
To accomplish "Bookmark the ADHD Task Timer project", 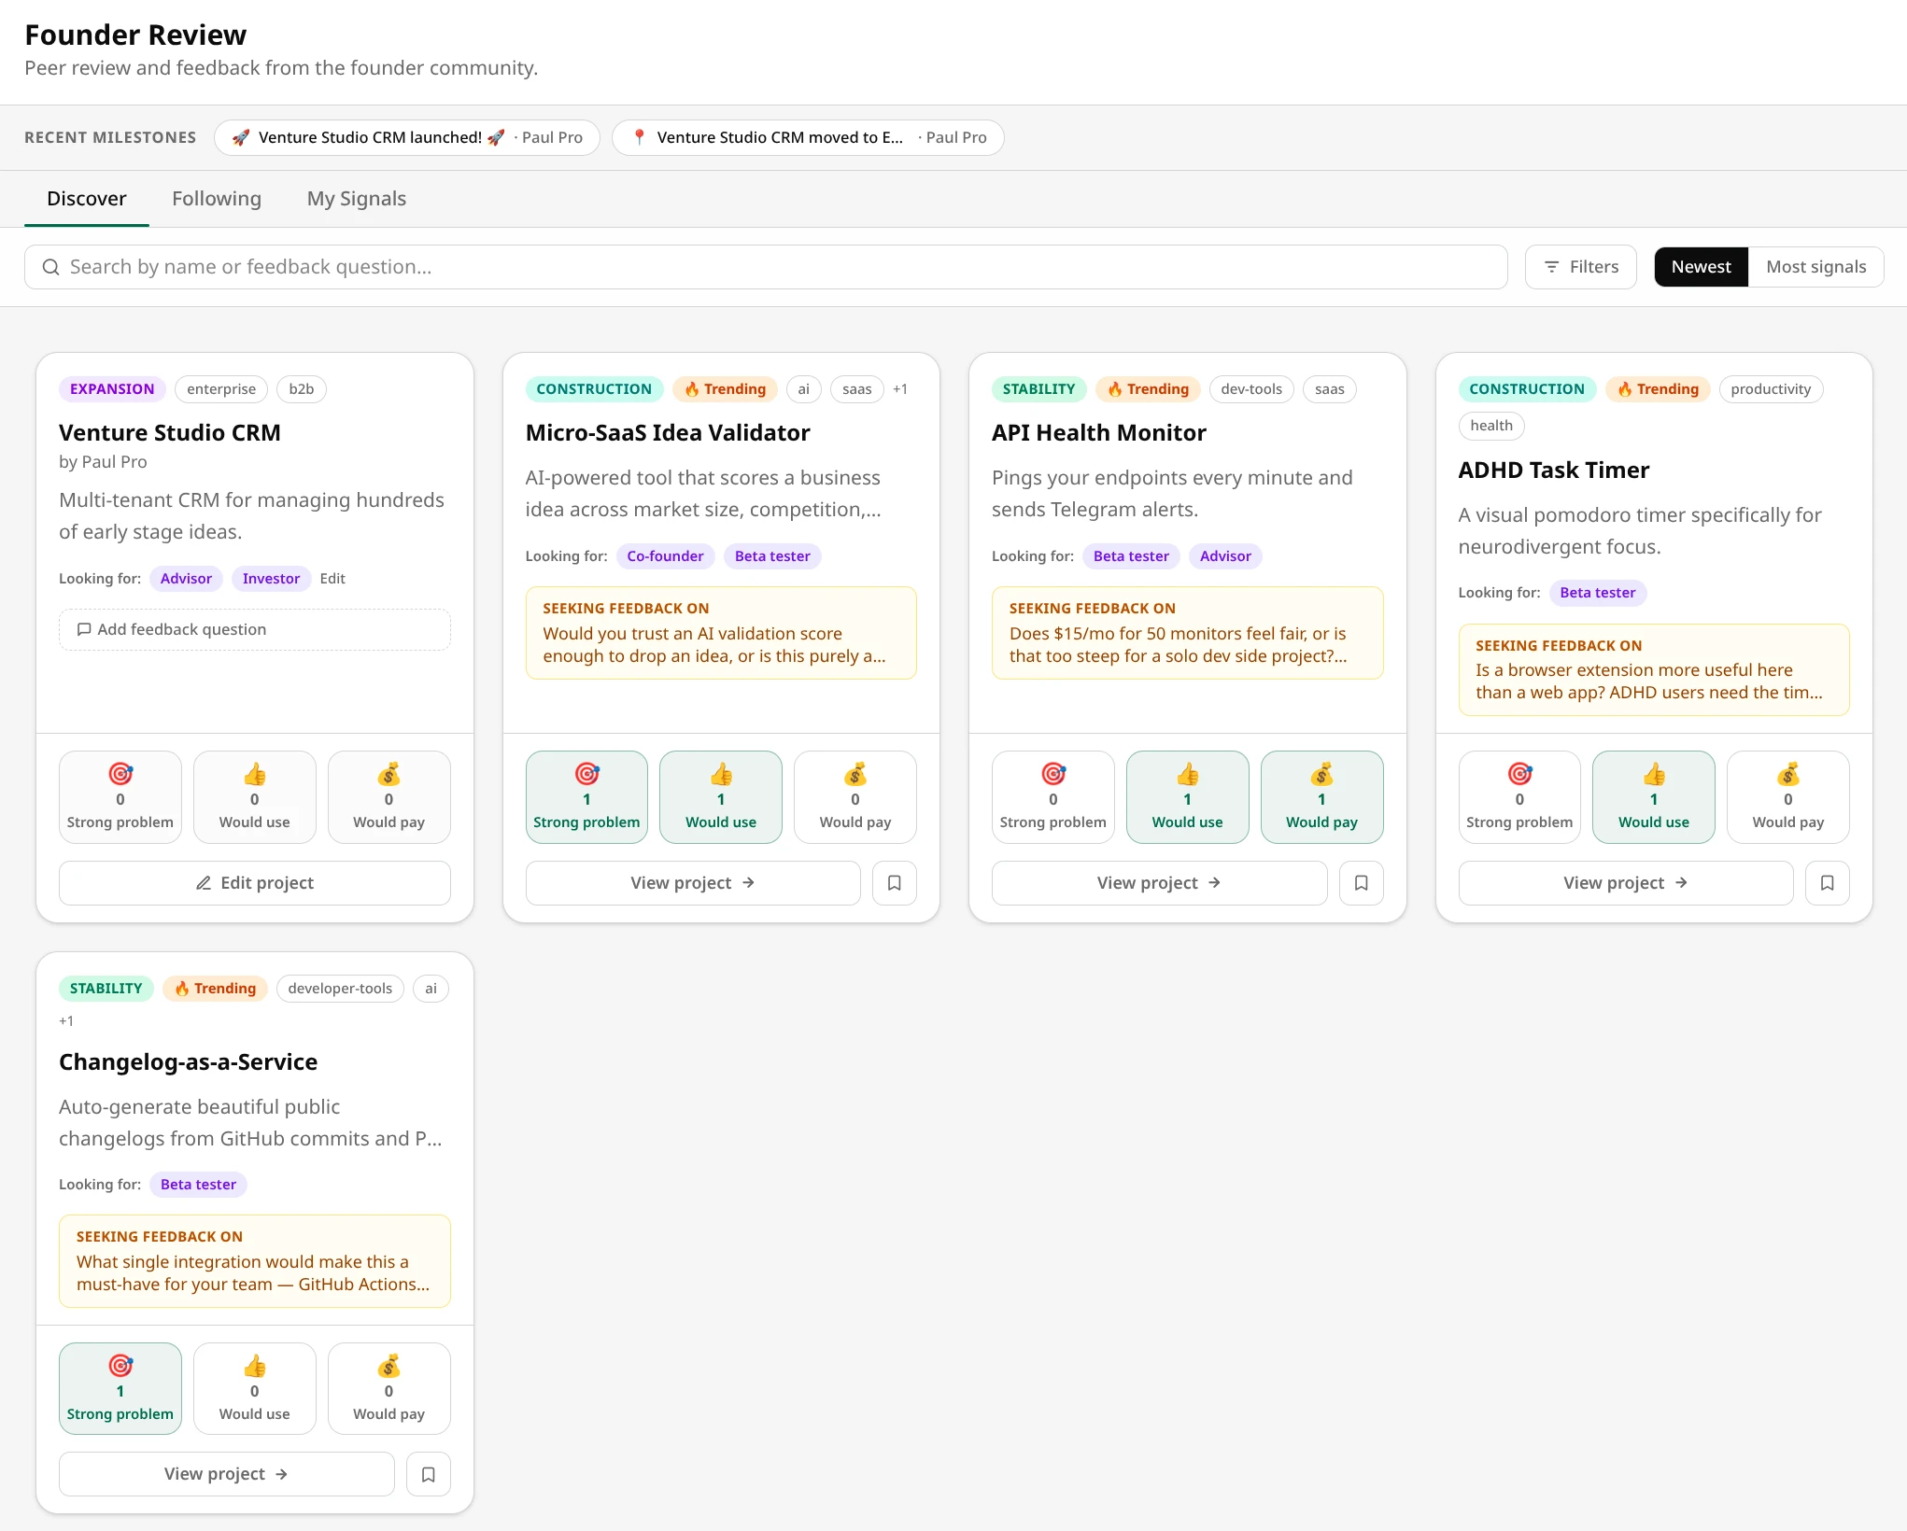I will tap(1828, 882).
